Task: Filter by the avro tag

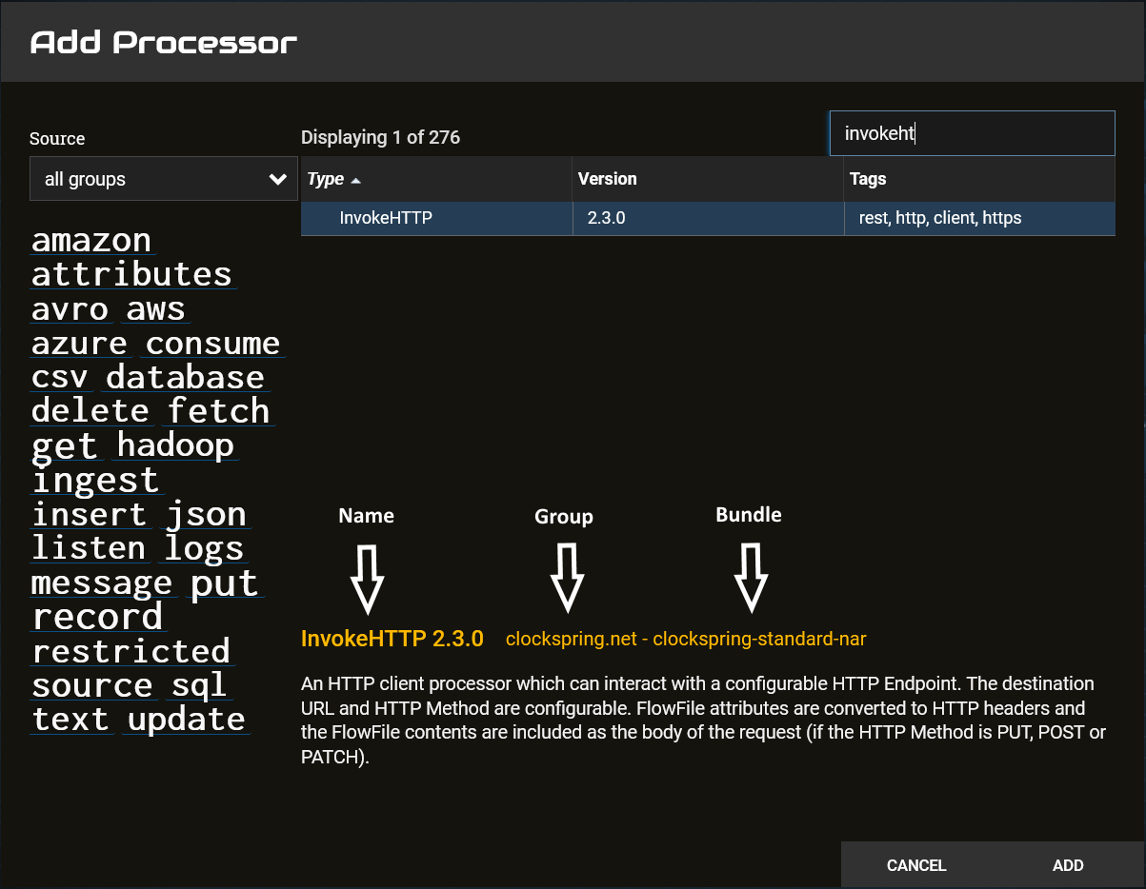Action: pos(70,308)
